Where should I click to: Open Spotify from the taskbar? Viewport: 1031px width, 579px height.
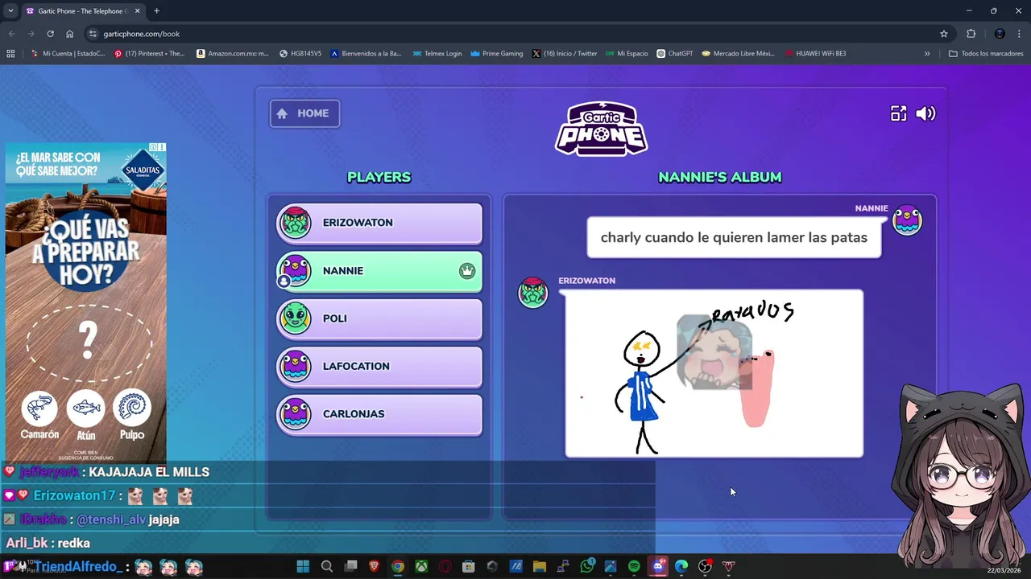[634, 566]
